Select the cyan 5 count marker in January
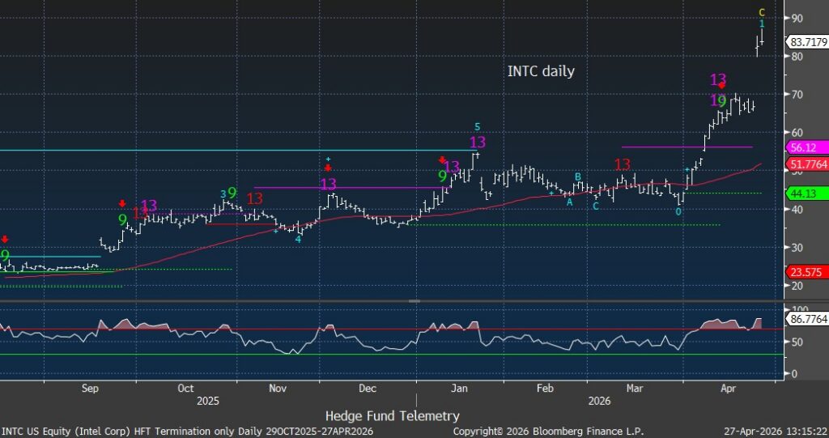Viewport: 829px width, 438px height. click(x=478, y=127)
